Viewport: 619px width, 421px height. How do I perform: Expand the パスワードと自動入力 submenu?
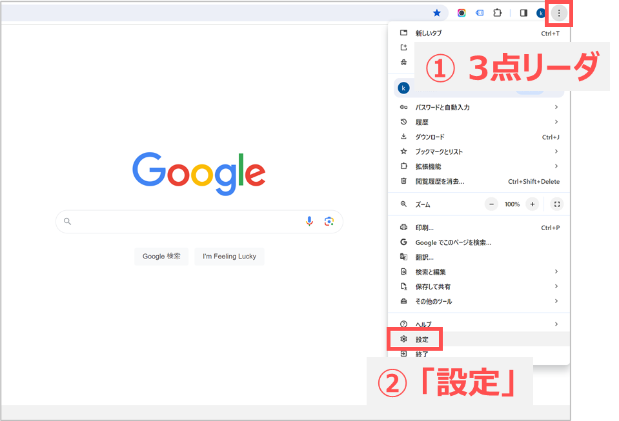479,107
